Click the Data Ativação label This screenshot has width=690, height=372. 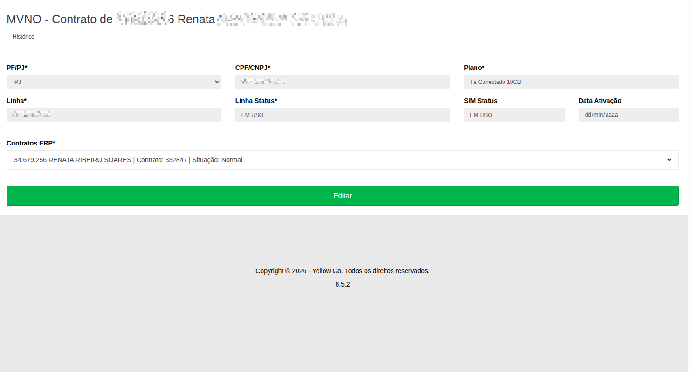click(x=600, y=101)
